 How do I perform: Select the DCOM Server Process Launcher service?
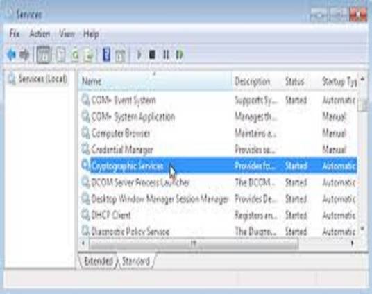click(140, 182)
